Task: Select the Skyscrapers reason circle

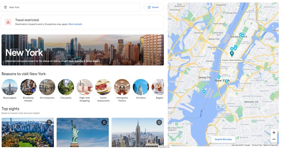Action: click(x=10, y=87)
